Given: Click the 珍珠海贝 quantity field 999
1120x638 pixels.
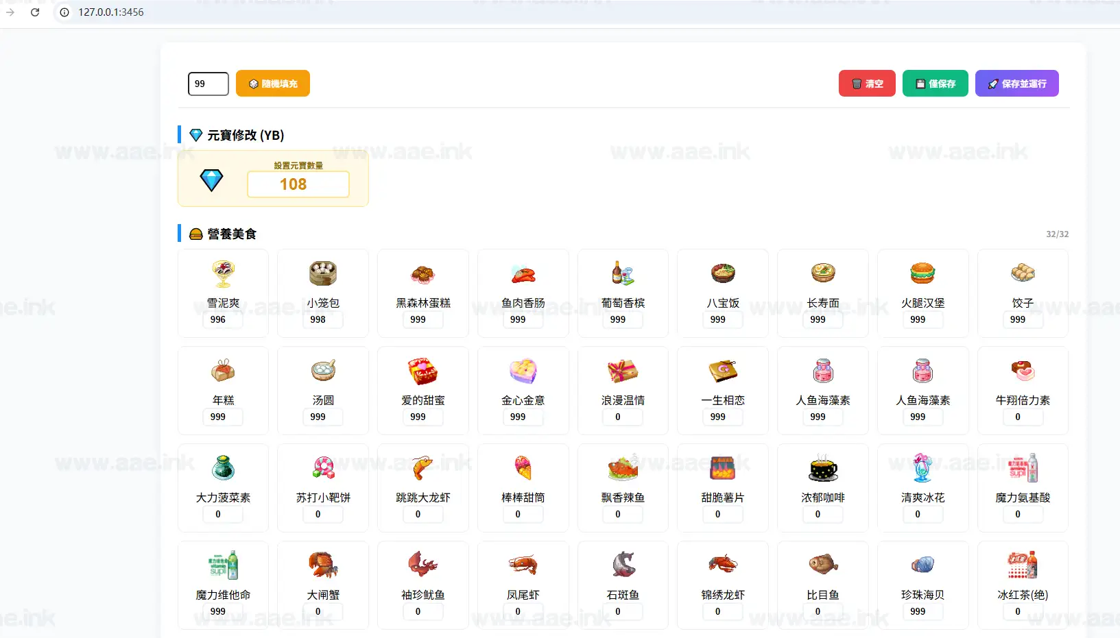Looking at the screenshot, I should (923, 611).
